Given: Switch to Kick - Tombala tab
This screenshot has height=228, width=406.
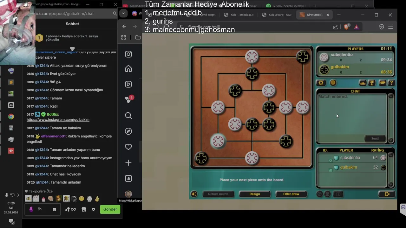Looking at the screenshot, I should pos(239,15).
